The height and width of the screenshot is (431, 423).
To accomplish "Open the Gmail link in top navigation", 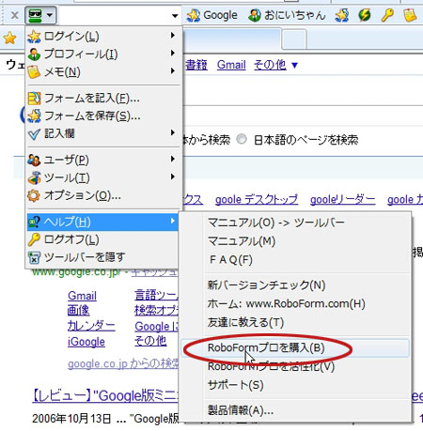I will click(x=231, y=65).
